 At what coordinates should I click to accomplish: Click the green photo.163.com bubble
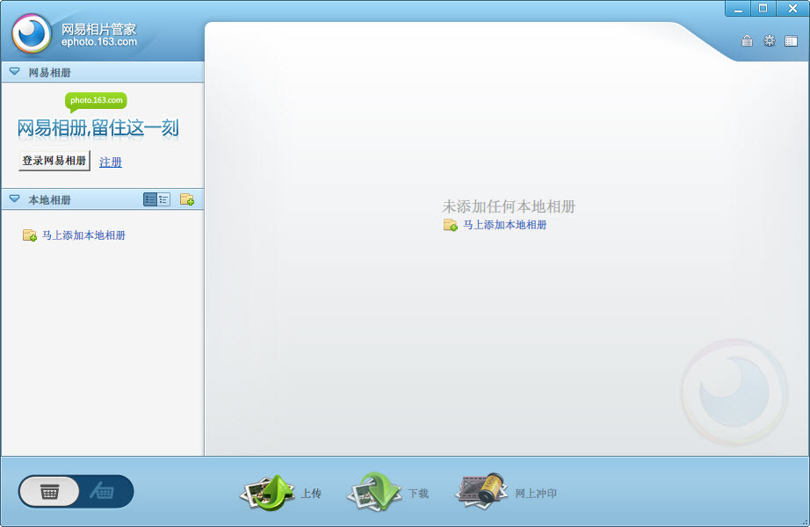96,101
